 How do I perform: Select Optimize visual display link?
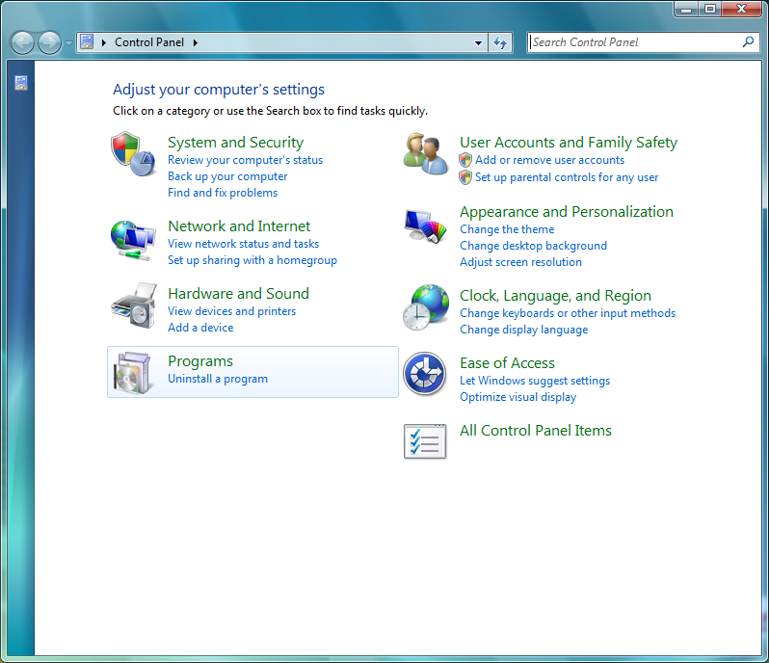click(x=517, y=397)
